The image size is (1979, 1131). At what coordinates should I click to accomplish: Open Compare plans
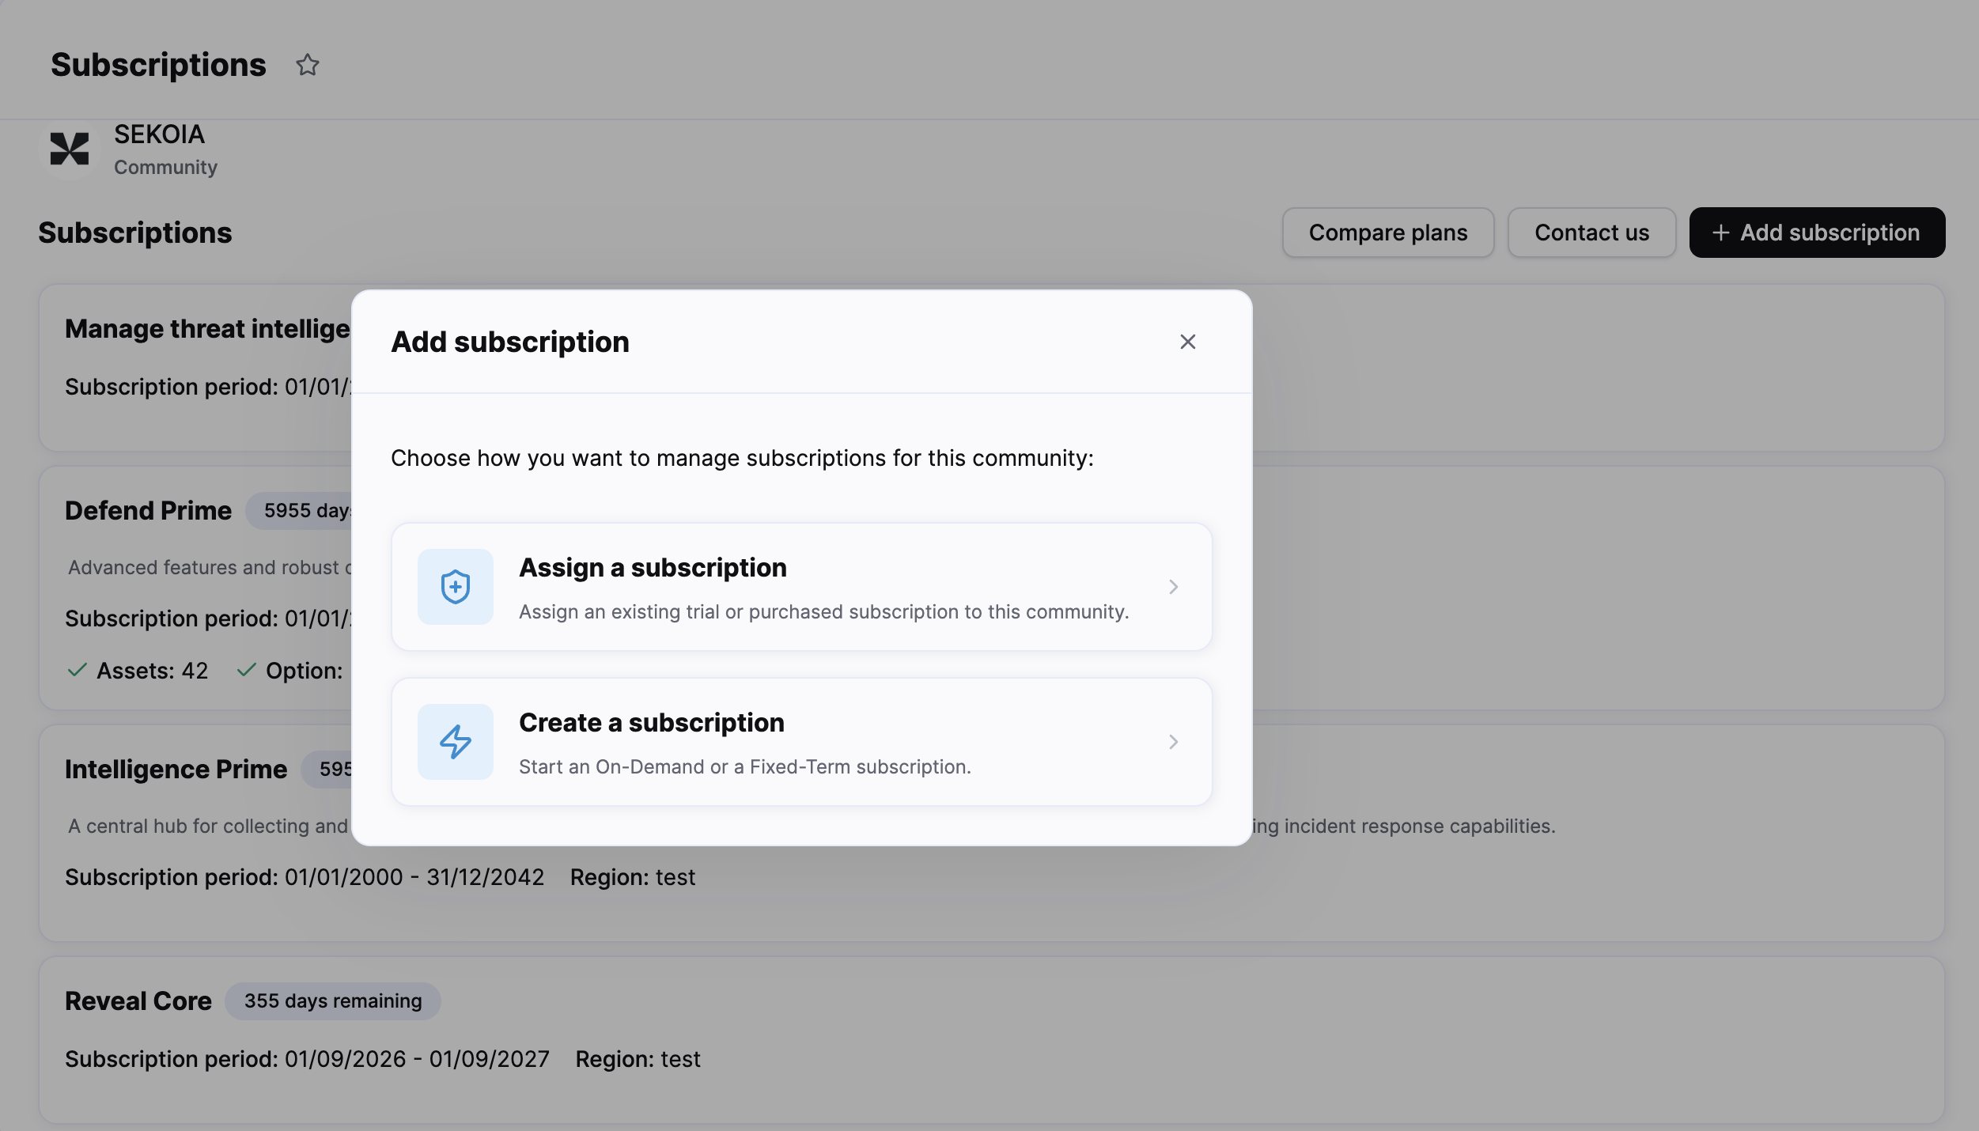[1388, 233]
